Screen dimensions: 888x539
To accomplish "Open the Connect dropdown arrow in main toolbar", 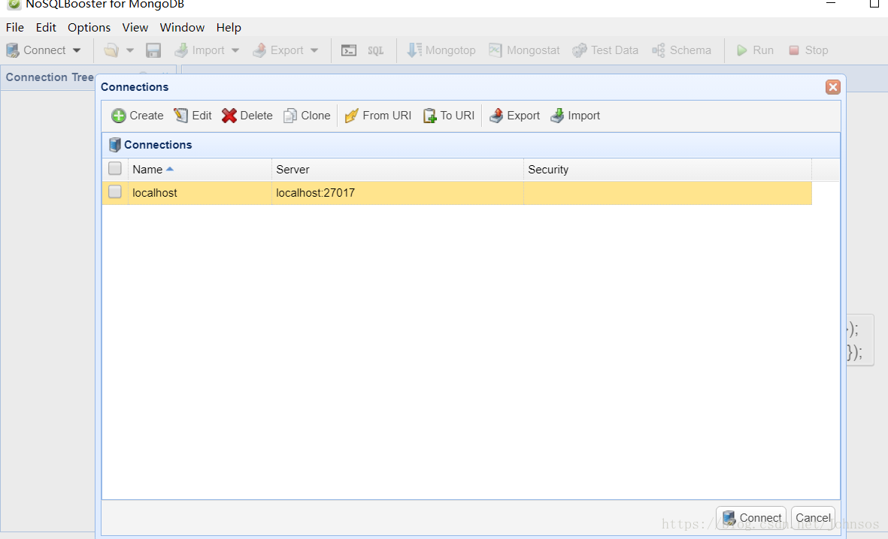I will click(x=77, y=50).
